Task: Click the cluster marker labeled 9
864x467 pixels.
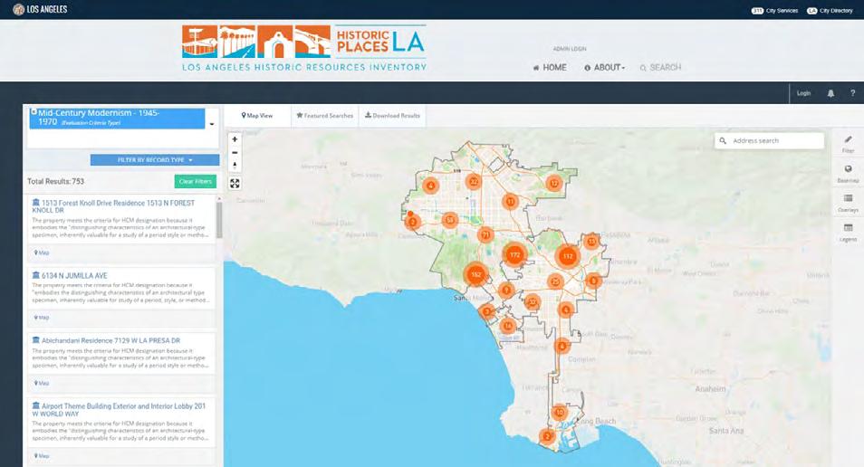Action: point(506,291)
